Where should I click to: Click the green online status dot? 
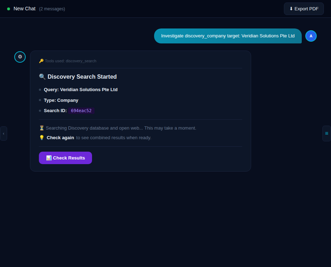click(9, 9)
